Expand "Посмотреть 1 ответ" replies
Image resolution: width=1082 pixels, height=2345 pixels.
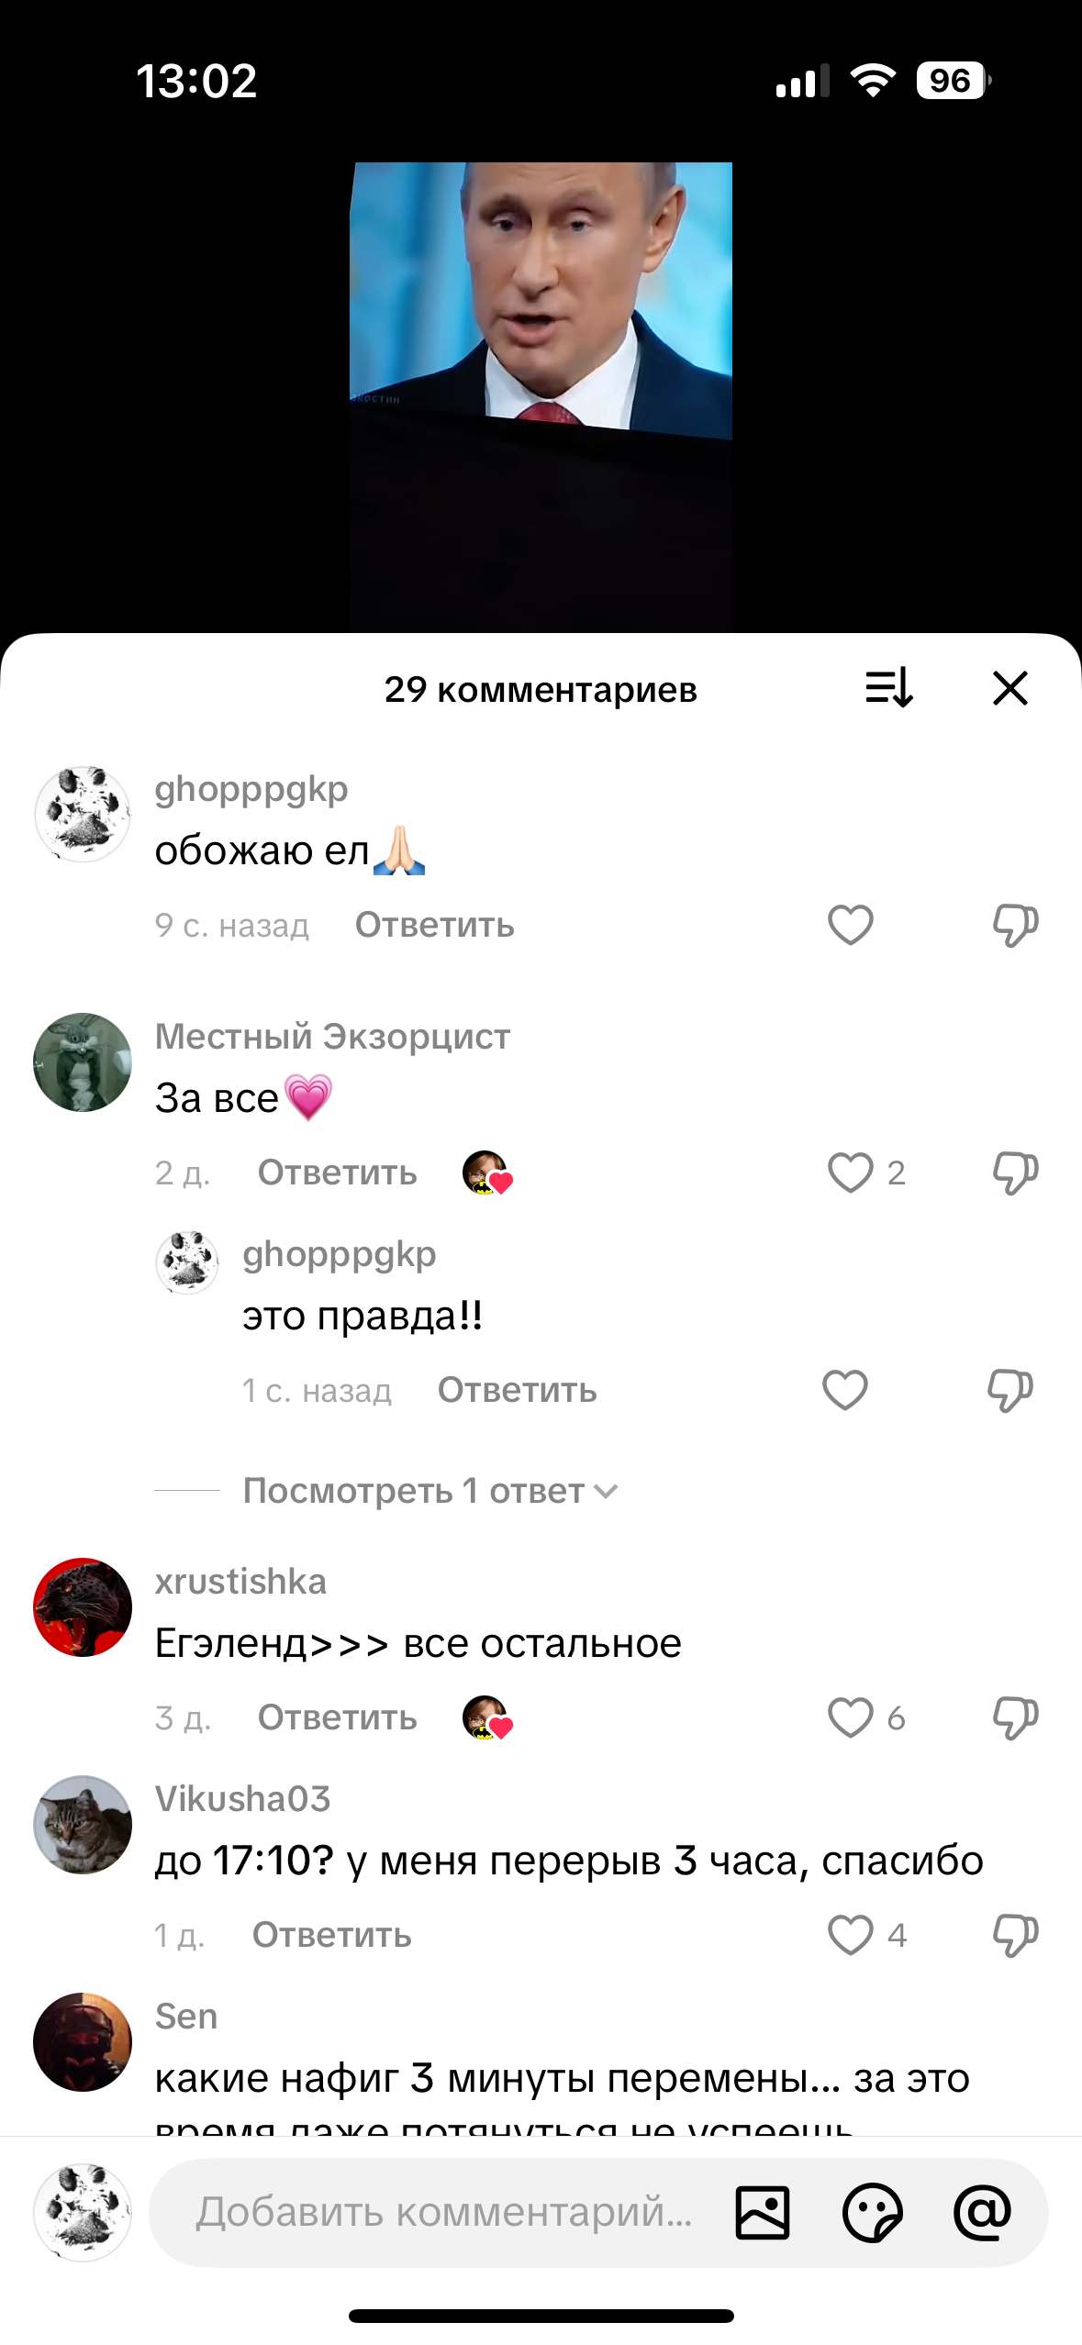point(430,1491)
